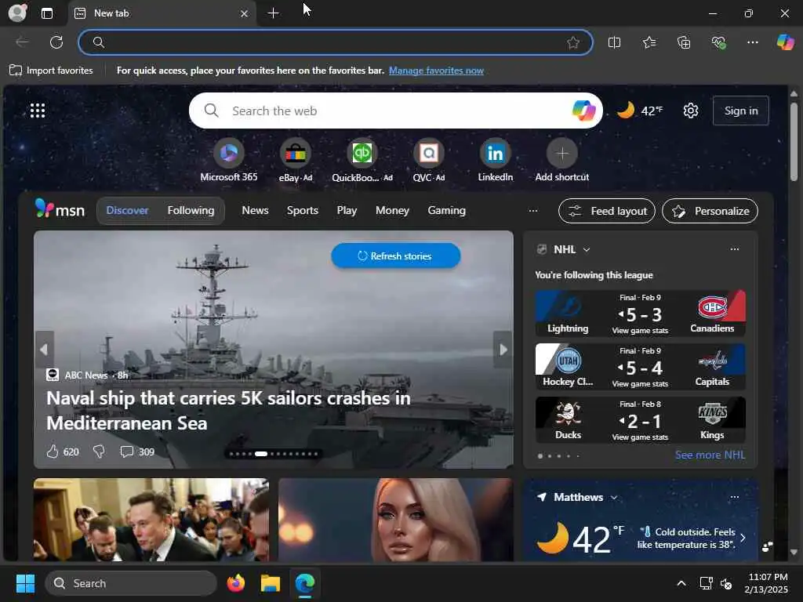The width and height of the screenshot is (803, 602).
Task: Open the tab actions menu icon
Action: (x=47, y=13)
